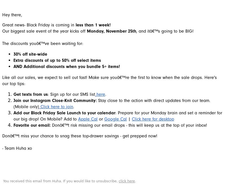Viewport: 225px width, 184px height.
Task: Click 'You received this email from Huha' footer
Action: coord(32,181)
